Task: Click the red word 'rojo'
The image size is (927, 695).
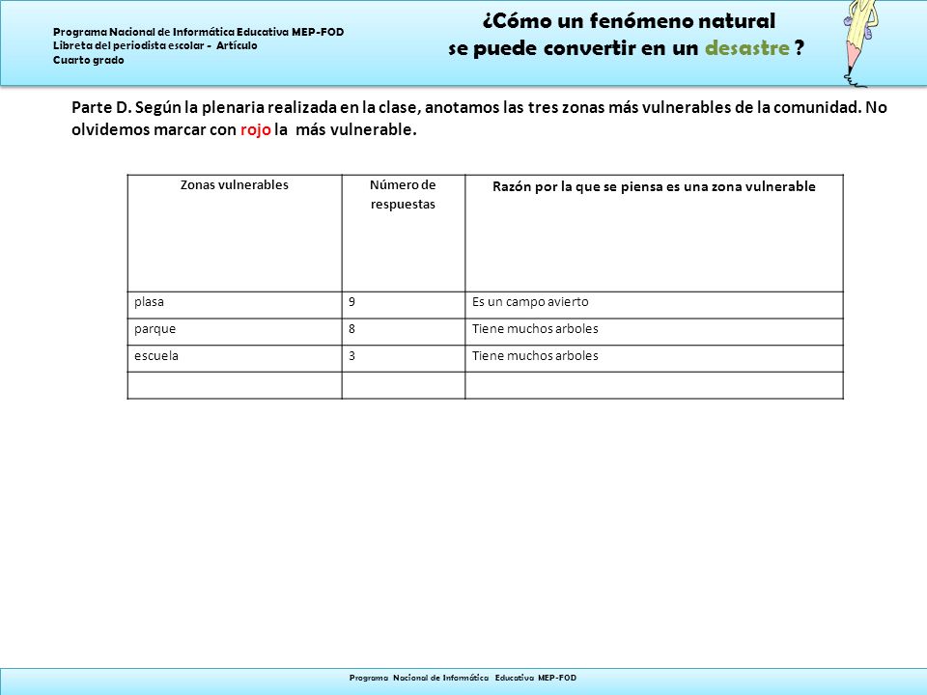Action: pos(255,129)
